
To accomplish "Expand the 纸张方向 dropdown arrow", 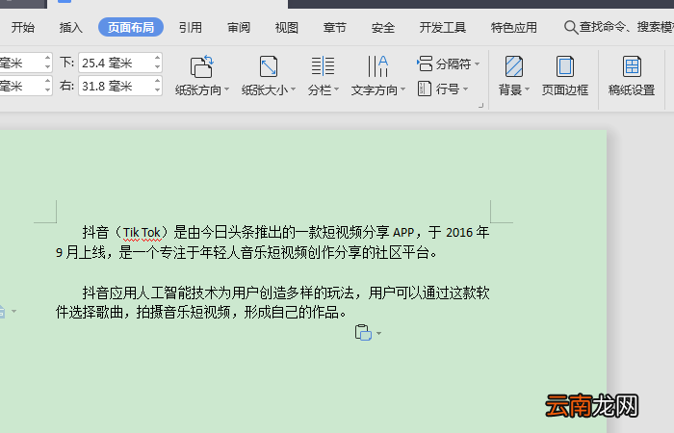I will (227, 89).
